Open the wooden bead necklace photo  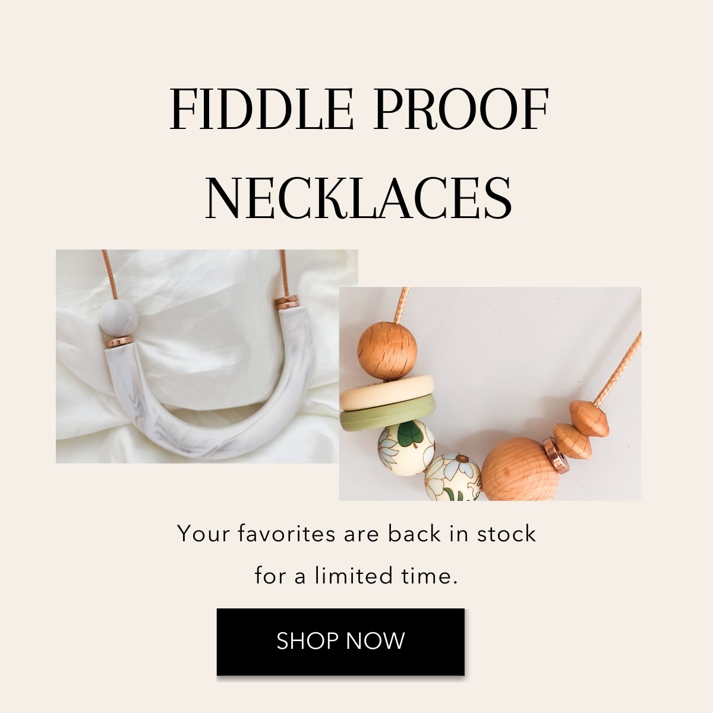point(490,394)
